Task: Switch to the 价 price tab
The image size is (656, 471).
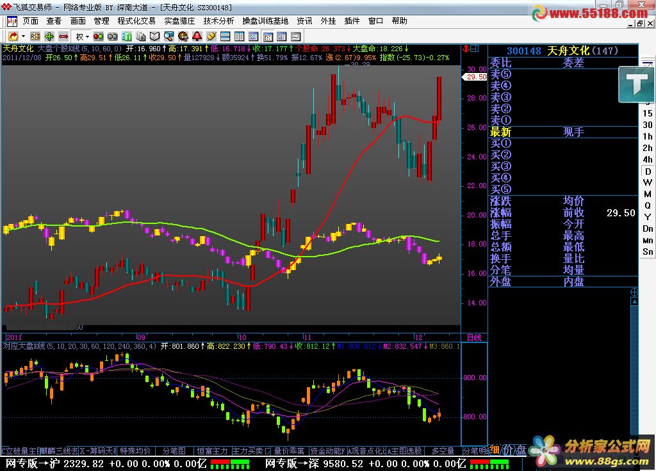Action: (507, 450)
